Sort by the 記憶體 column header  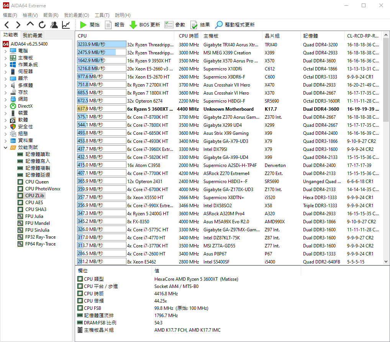pos(323,36)
